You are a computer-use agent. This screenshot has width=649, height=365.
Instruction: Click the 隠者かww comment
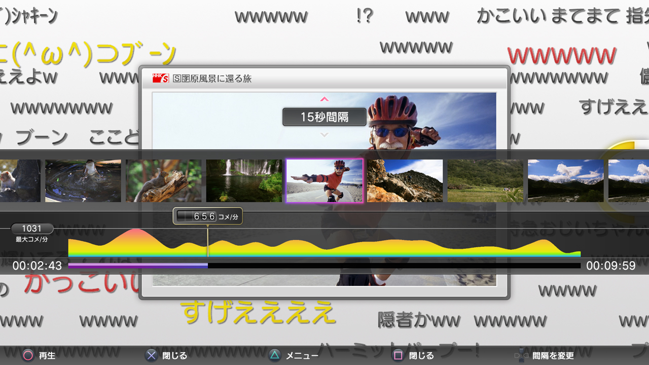coord(419,320)
